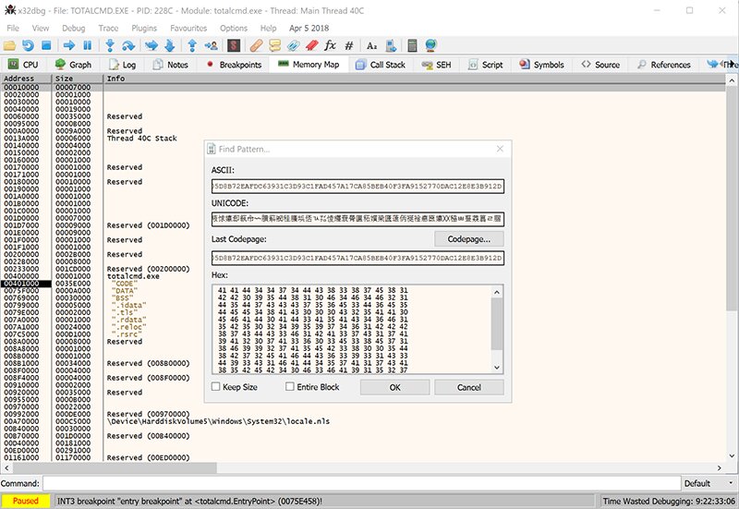Click the Run To User Code icon

(211, 45)
